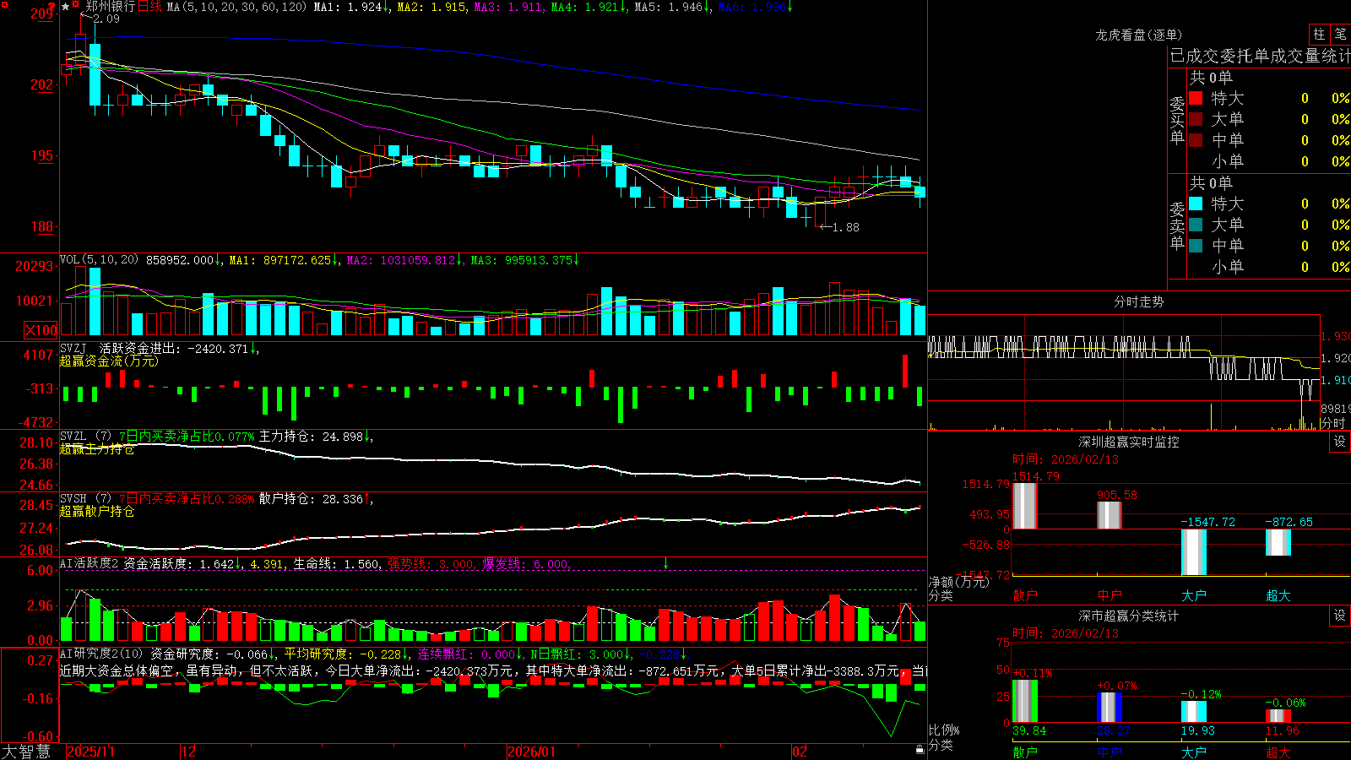Click the 散户 39.84 bar in 分类统计
1351x760 pixels.
click(x=1025, y=701)
